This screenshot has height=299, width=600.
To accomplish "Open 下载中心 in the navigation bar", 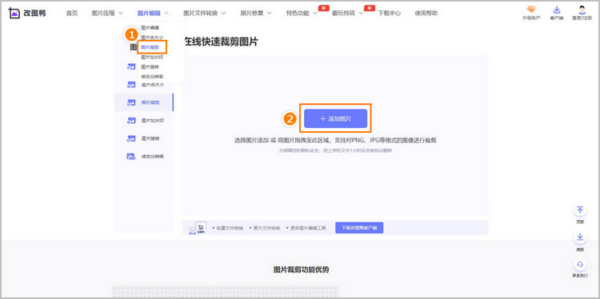I will click(390, 13).
